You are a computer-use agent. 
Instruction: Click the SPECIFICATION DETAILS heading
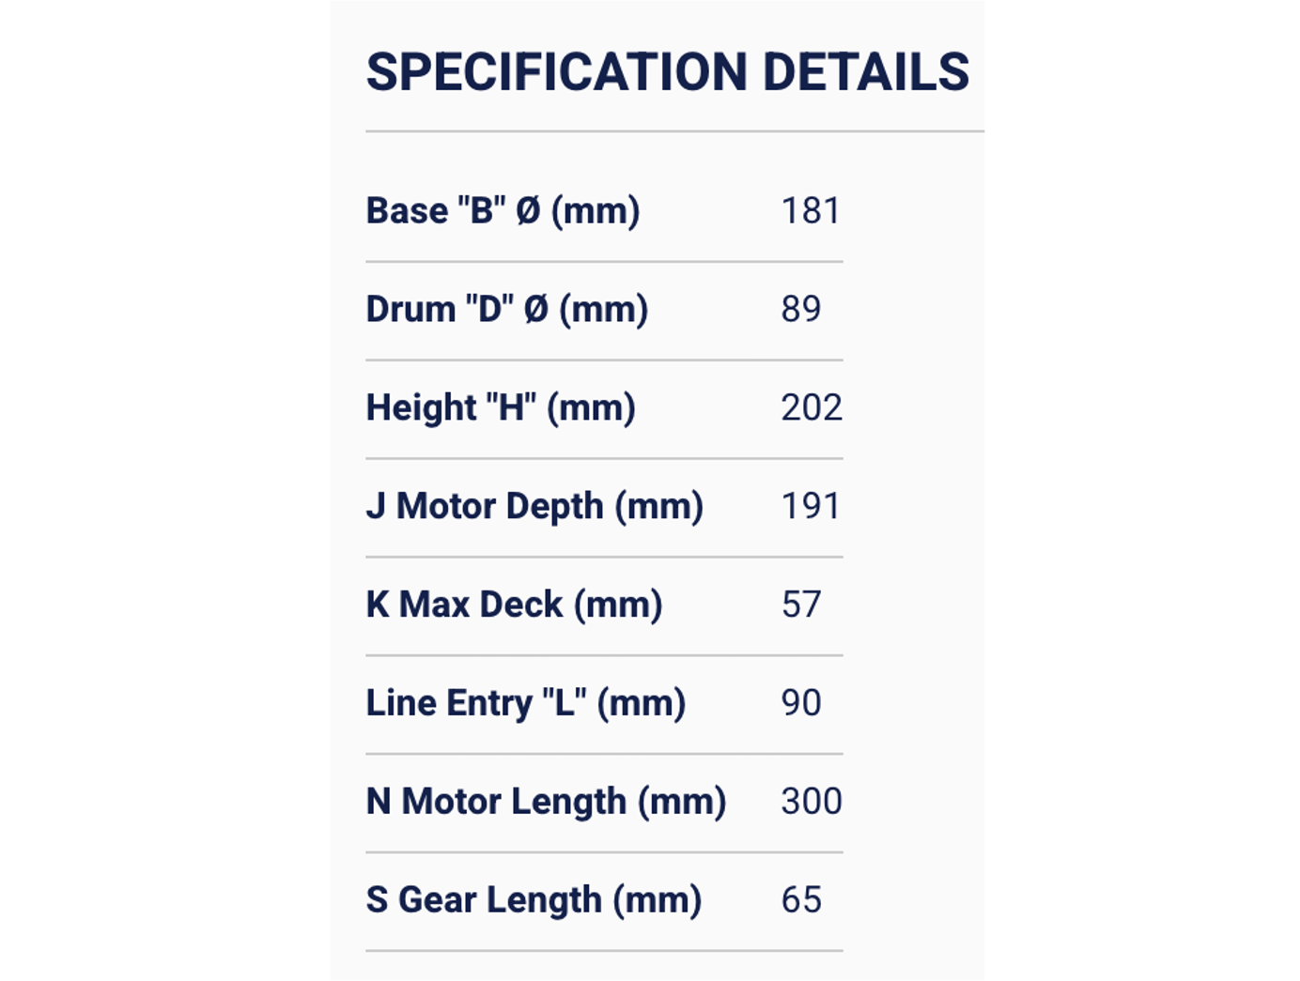667,72
